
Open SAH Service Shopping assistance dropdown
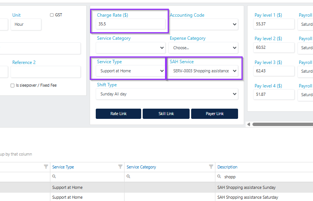[203, 71]
